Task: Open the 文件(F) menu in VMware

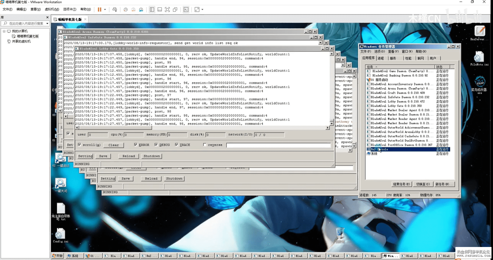Action: [8, 9]
